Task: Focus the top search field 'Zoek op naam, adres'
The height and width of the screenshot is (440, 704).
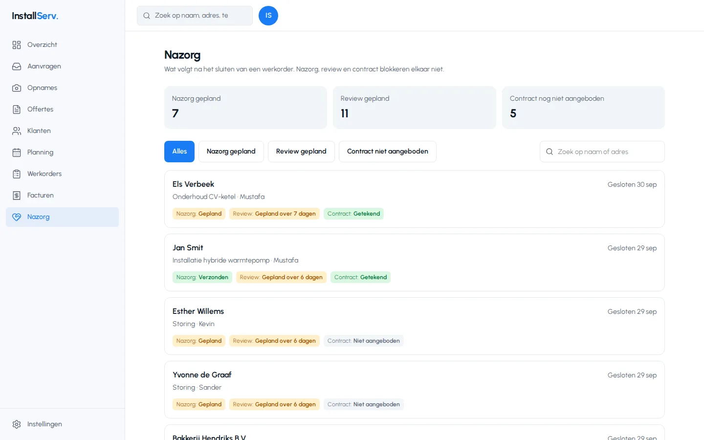Action: 195,16
